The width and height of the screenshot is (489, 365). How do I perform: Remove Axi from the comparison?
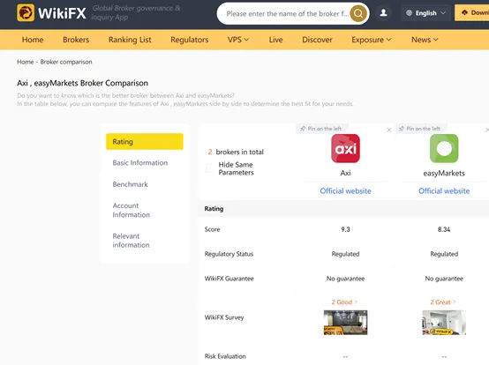389,130
